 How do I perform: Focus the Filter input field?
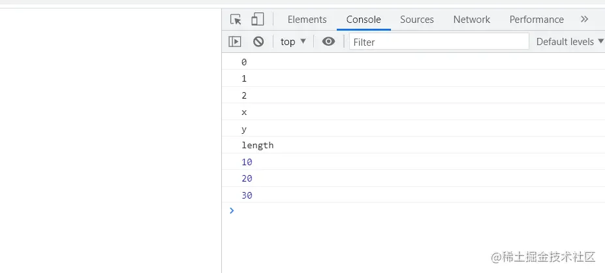tap(439, 42)
